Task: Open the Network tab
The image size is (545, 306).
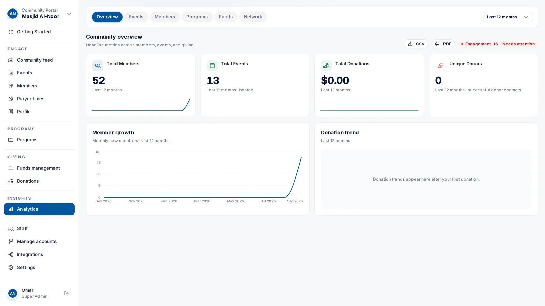Action: [x=253, y=17]
